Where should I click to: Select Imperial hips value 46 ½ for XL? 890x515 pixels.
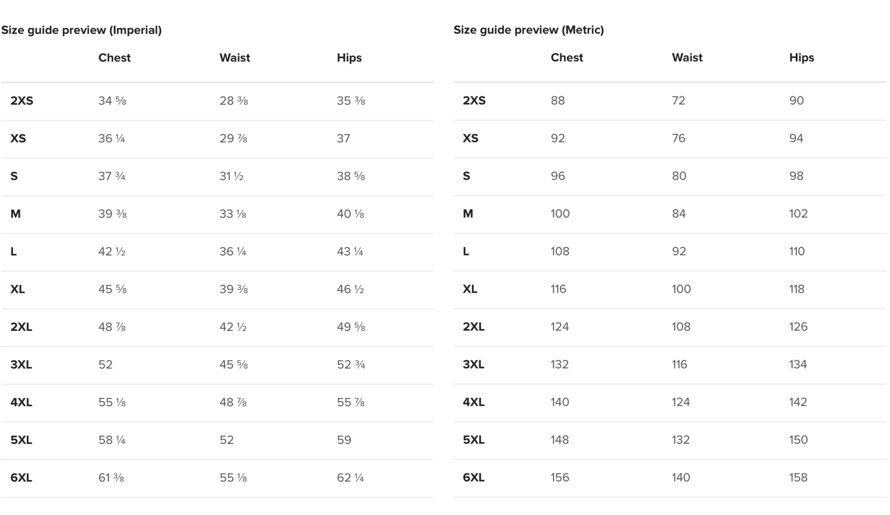350,290
